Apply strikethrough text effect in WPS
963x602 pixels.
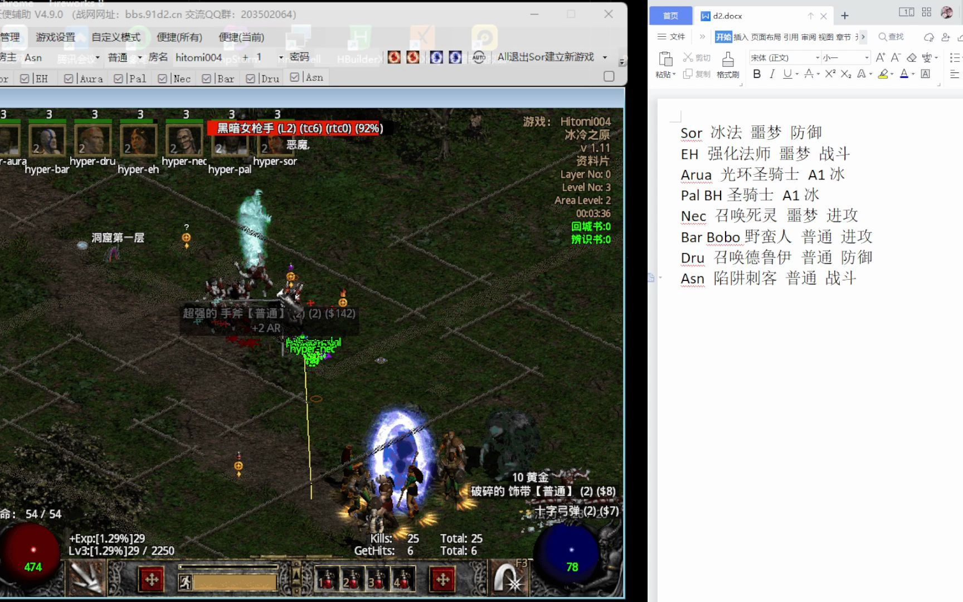click(x=809, y=74)
